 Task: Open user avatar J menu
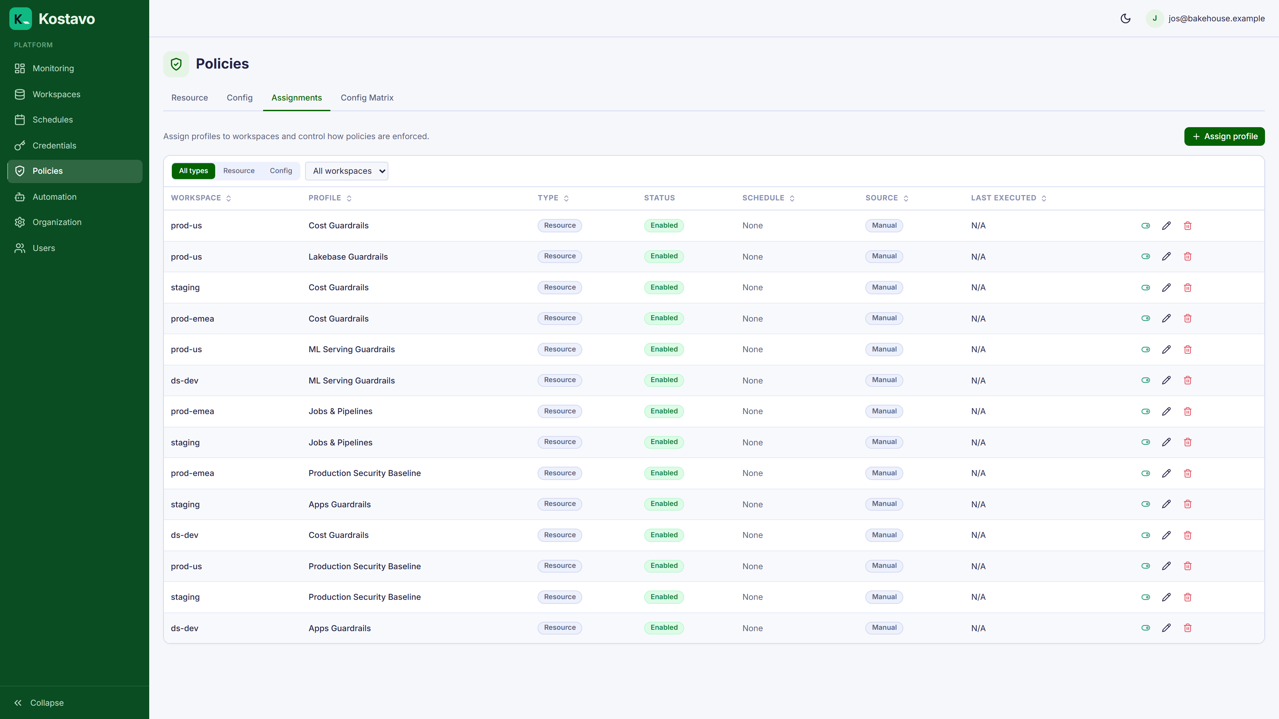tap(1154, 18)
